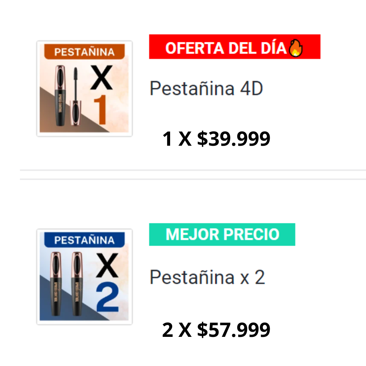Select the Pestañina X2 product thumbnail

[84, 277]
